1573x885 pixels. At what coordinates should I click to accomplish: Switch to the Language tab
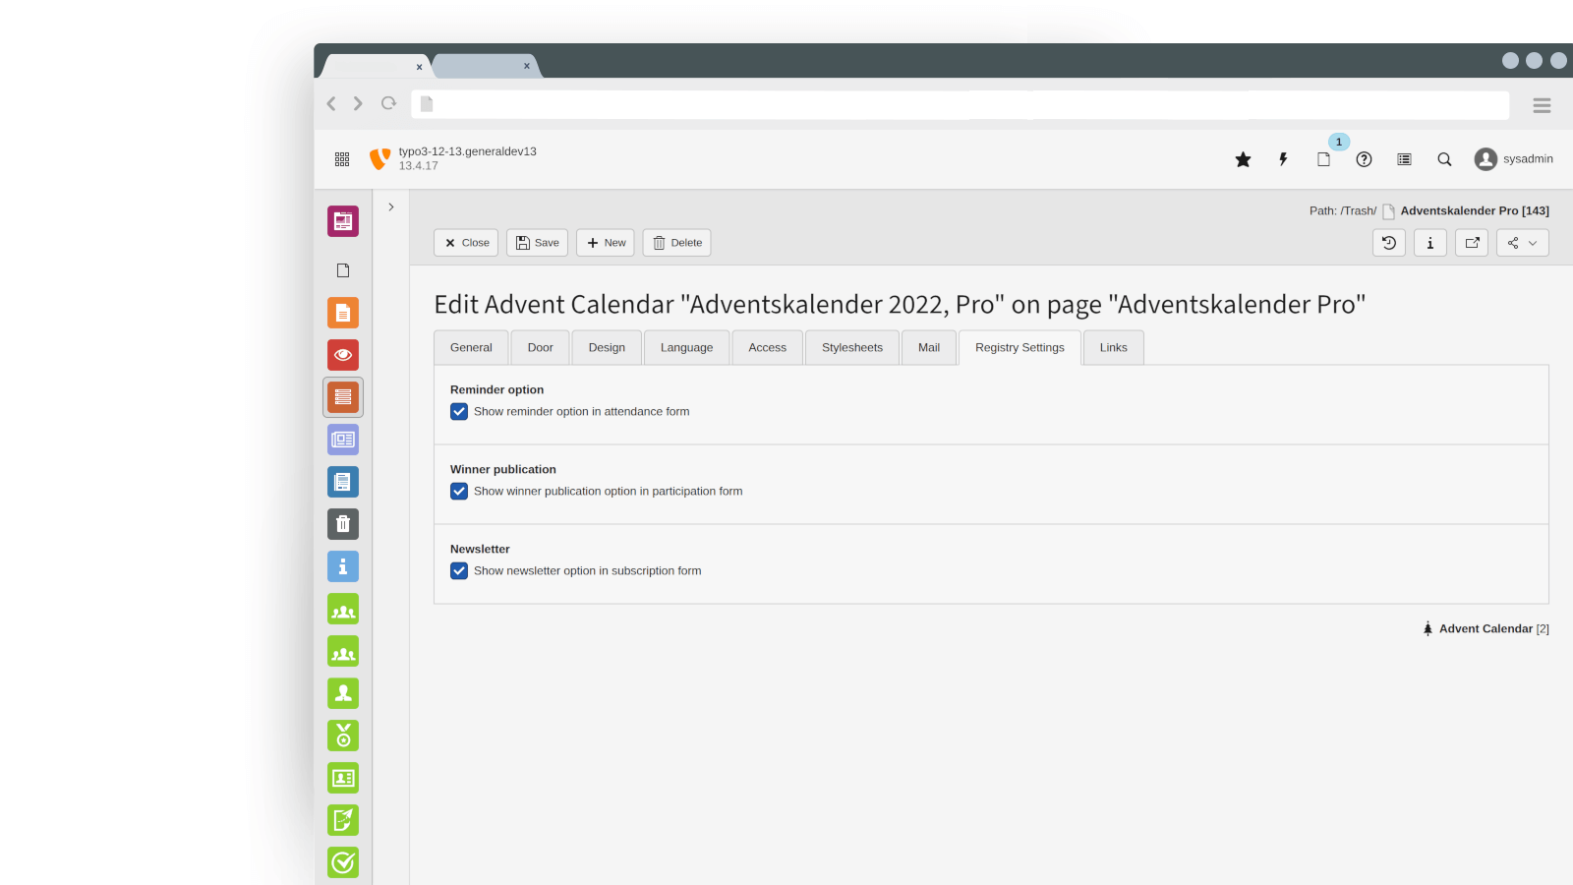point(687,348)
